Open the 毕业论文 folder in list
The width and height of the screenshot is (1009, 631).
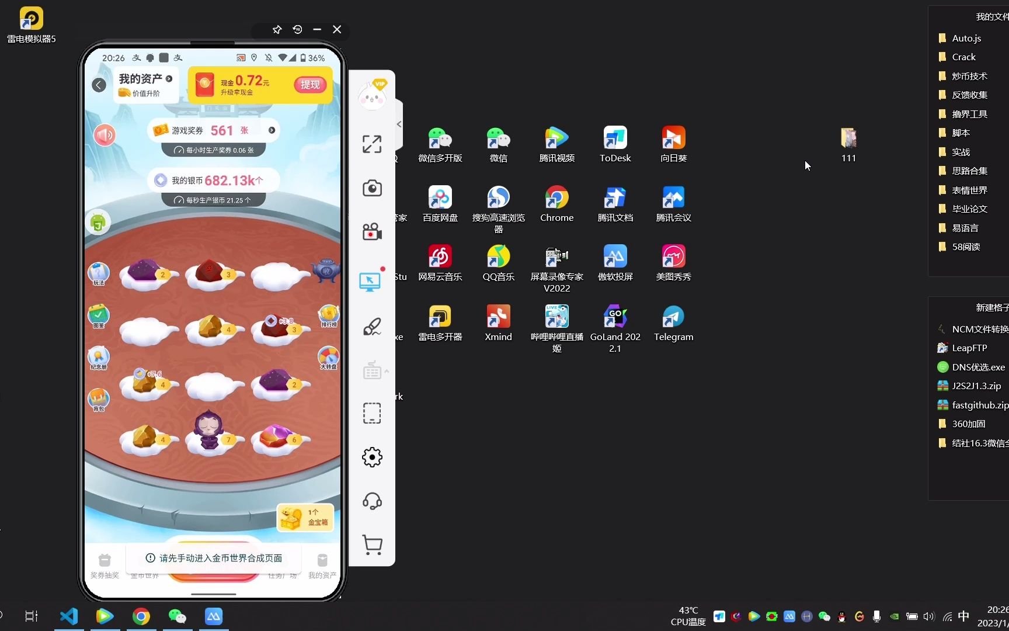(x=962, y=209)
